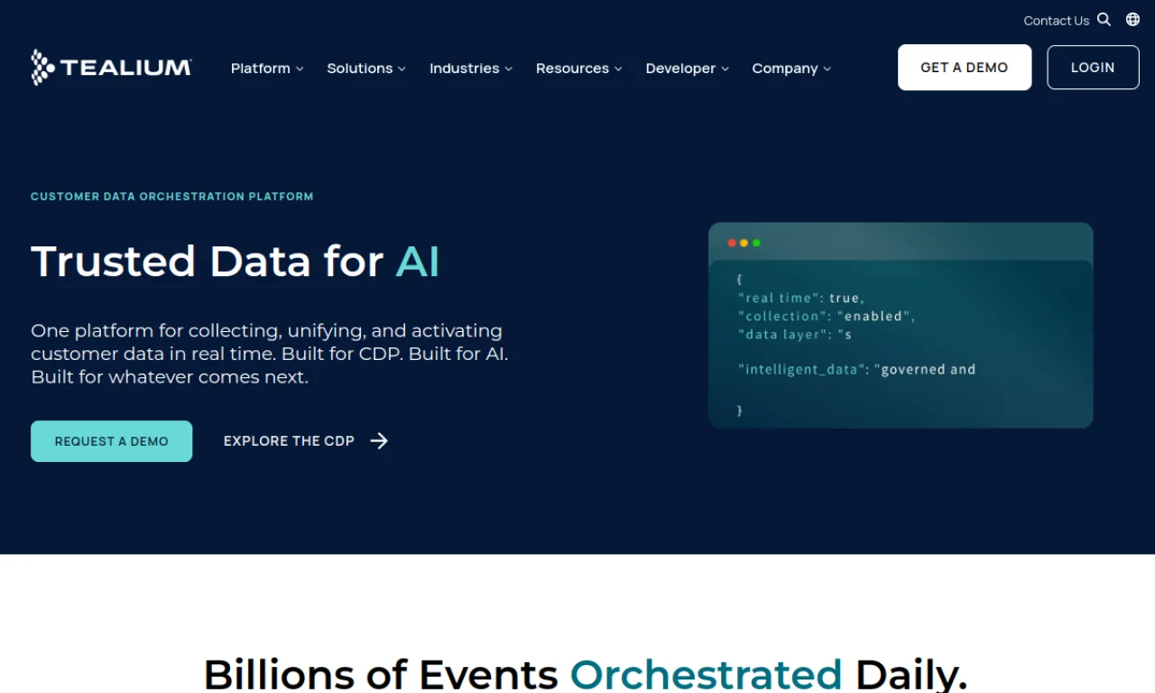Expand the Solutions menu

point(366,69)
